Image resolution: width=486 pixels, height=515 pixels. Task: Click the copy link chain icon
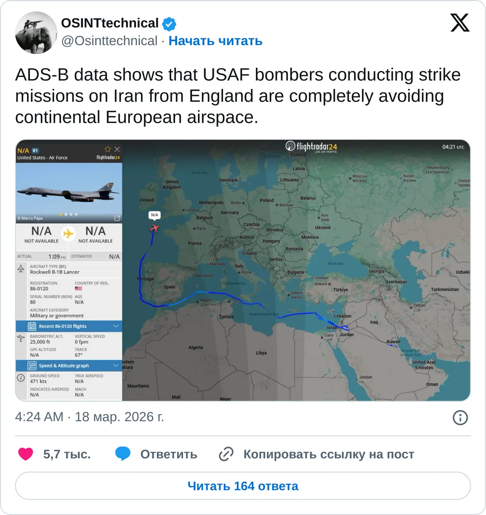(226, 454)
